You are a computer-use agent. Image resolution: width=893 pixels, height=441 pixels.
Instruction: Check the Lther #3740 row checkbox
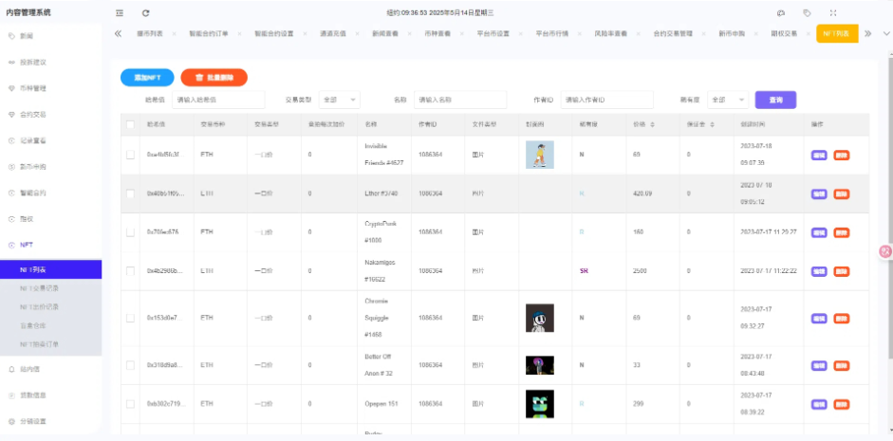pyautogui.click(x=130, y=193)
